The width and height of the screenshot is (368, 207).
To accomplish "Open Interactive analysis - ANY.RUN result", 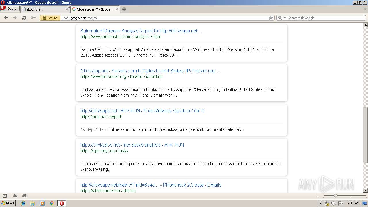I will tap(132, 145).
